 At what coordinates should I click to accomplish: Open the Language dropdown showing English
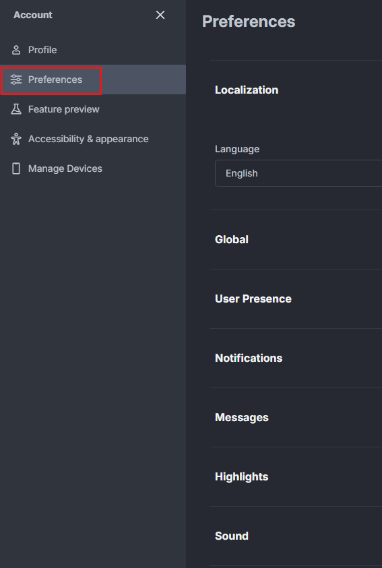pos(298,173)
